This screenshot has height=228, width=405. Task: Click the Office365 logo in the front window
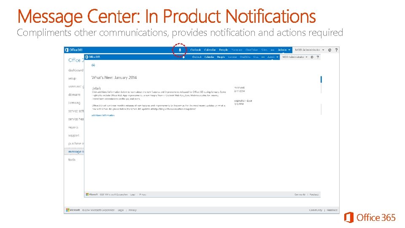pyautogui.click(x=92, y=57)
